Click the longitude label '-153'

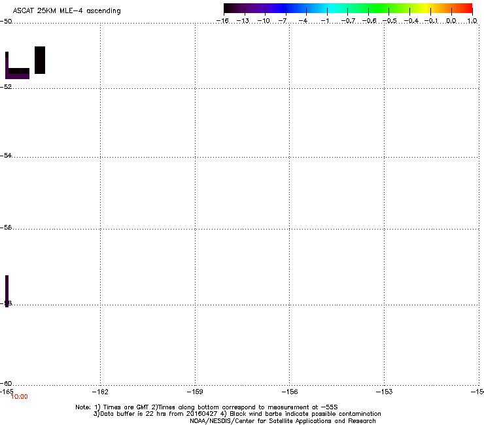pyautogui.click(x=385, y=392)
